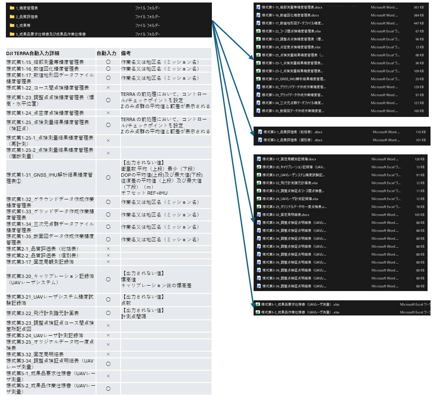
Task: Click the × mark in table row 様式第2-2
Action: pyautogui.click(x=108, y=255)
